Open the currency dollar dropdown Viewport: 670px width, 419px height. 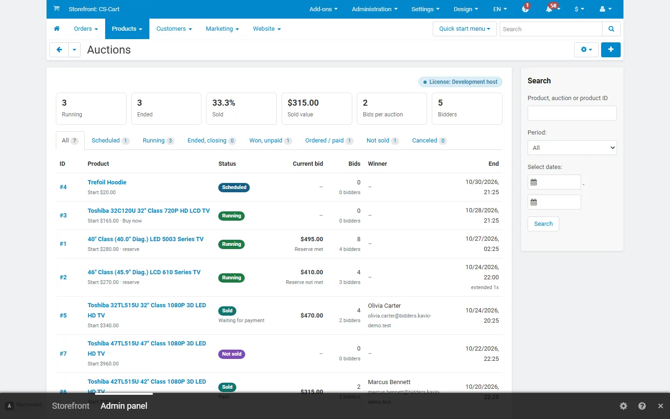tap(579, 9)
